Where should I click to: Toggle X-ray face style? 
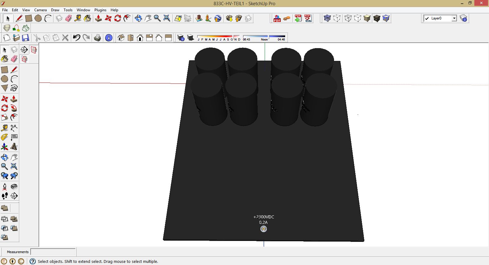(327, 18)
